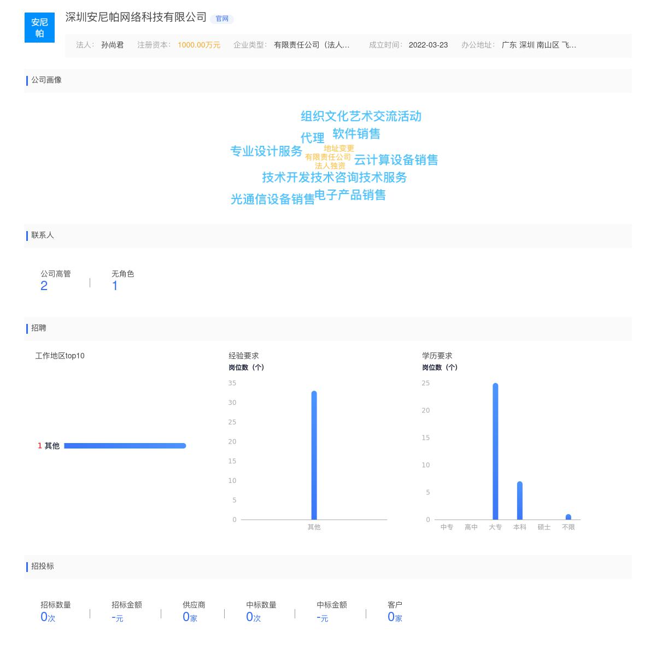
Task: Click the 其他 bar in experience chart
Action: [314, 455]
